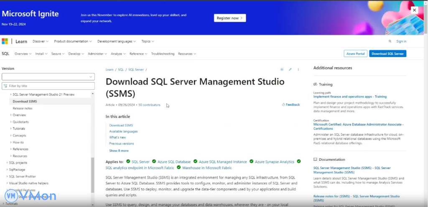Open the Version dropdown box
This screenshot has width=428, height=207.
click(48, 77)
